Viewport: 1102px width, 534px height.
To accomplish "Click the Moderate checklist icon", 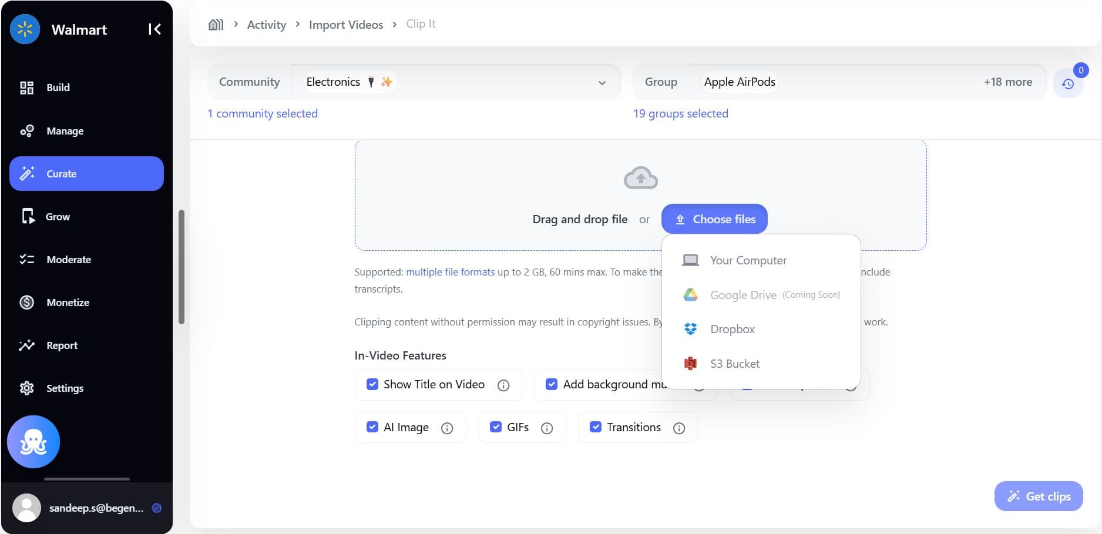I will click(x=26, y=259).
